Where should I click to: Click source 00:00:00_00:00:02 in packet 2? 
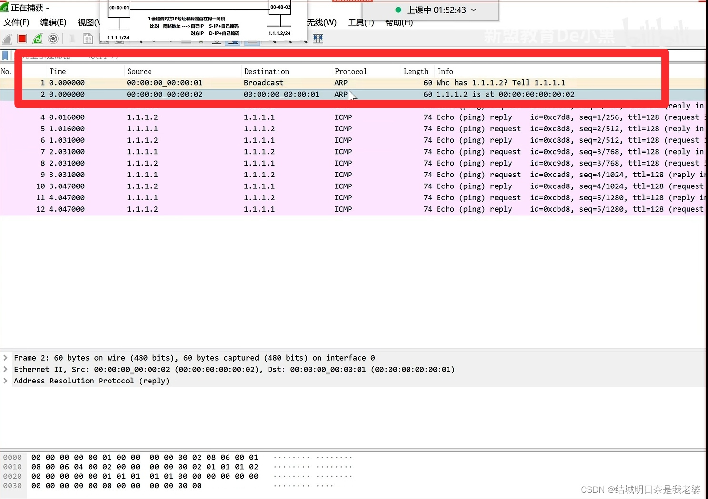point(165,94)
